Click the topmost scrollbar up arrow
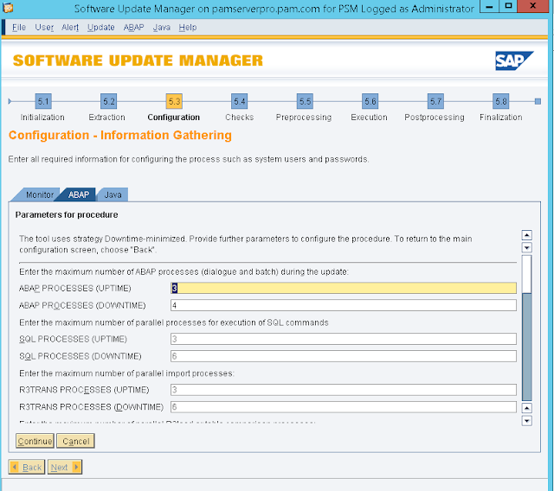 [527, 235]
